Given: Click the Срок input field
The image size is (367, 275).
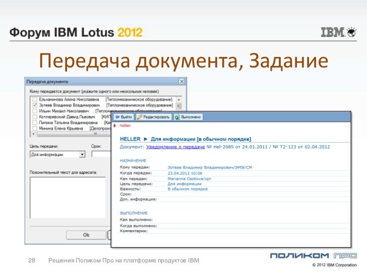Looking at the screenshot, I should 101,154.
